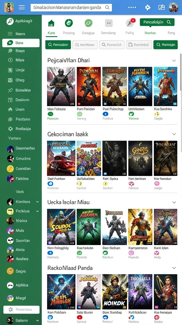The width and height of the screenshot is (182, 325).
Task: Click the Venice label under Untvilocken
Action: 134,119
